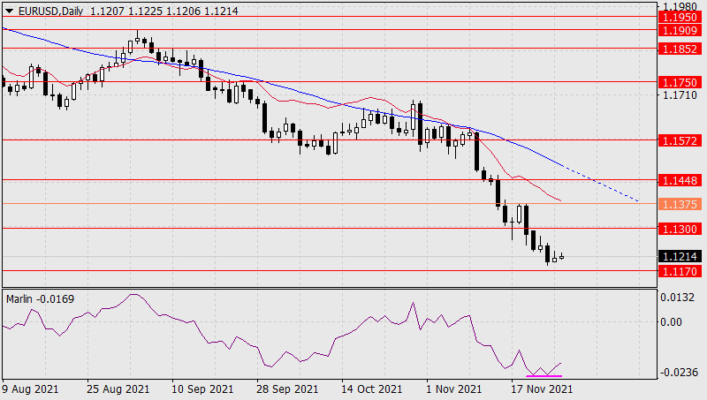Click the 1.1710 price scale value
The image size is (707, 400).
click(679, 95)
